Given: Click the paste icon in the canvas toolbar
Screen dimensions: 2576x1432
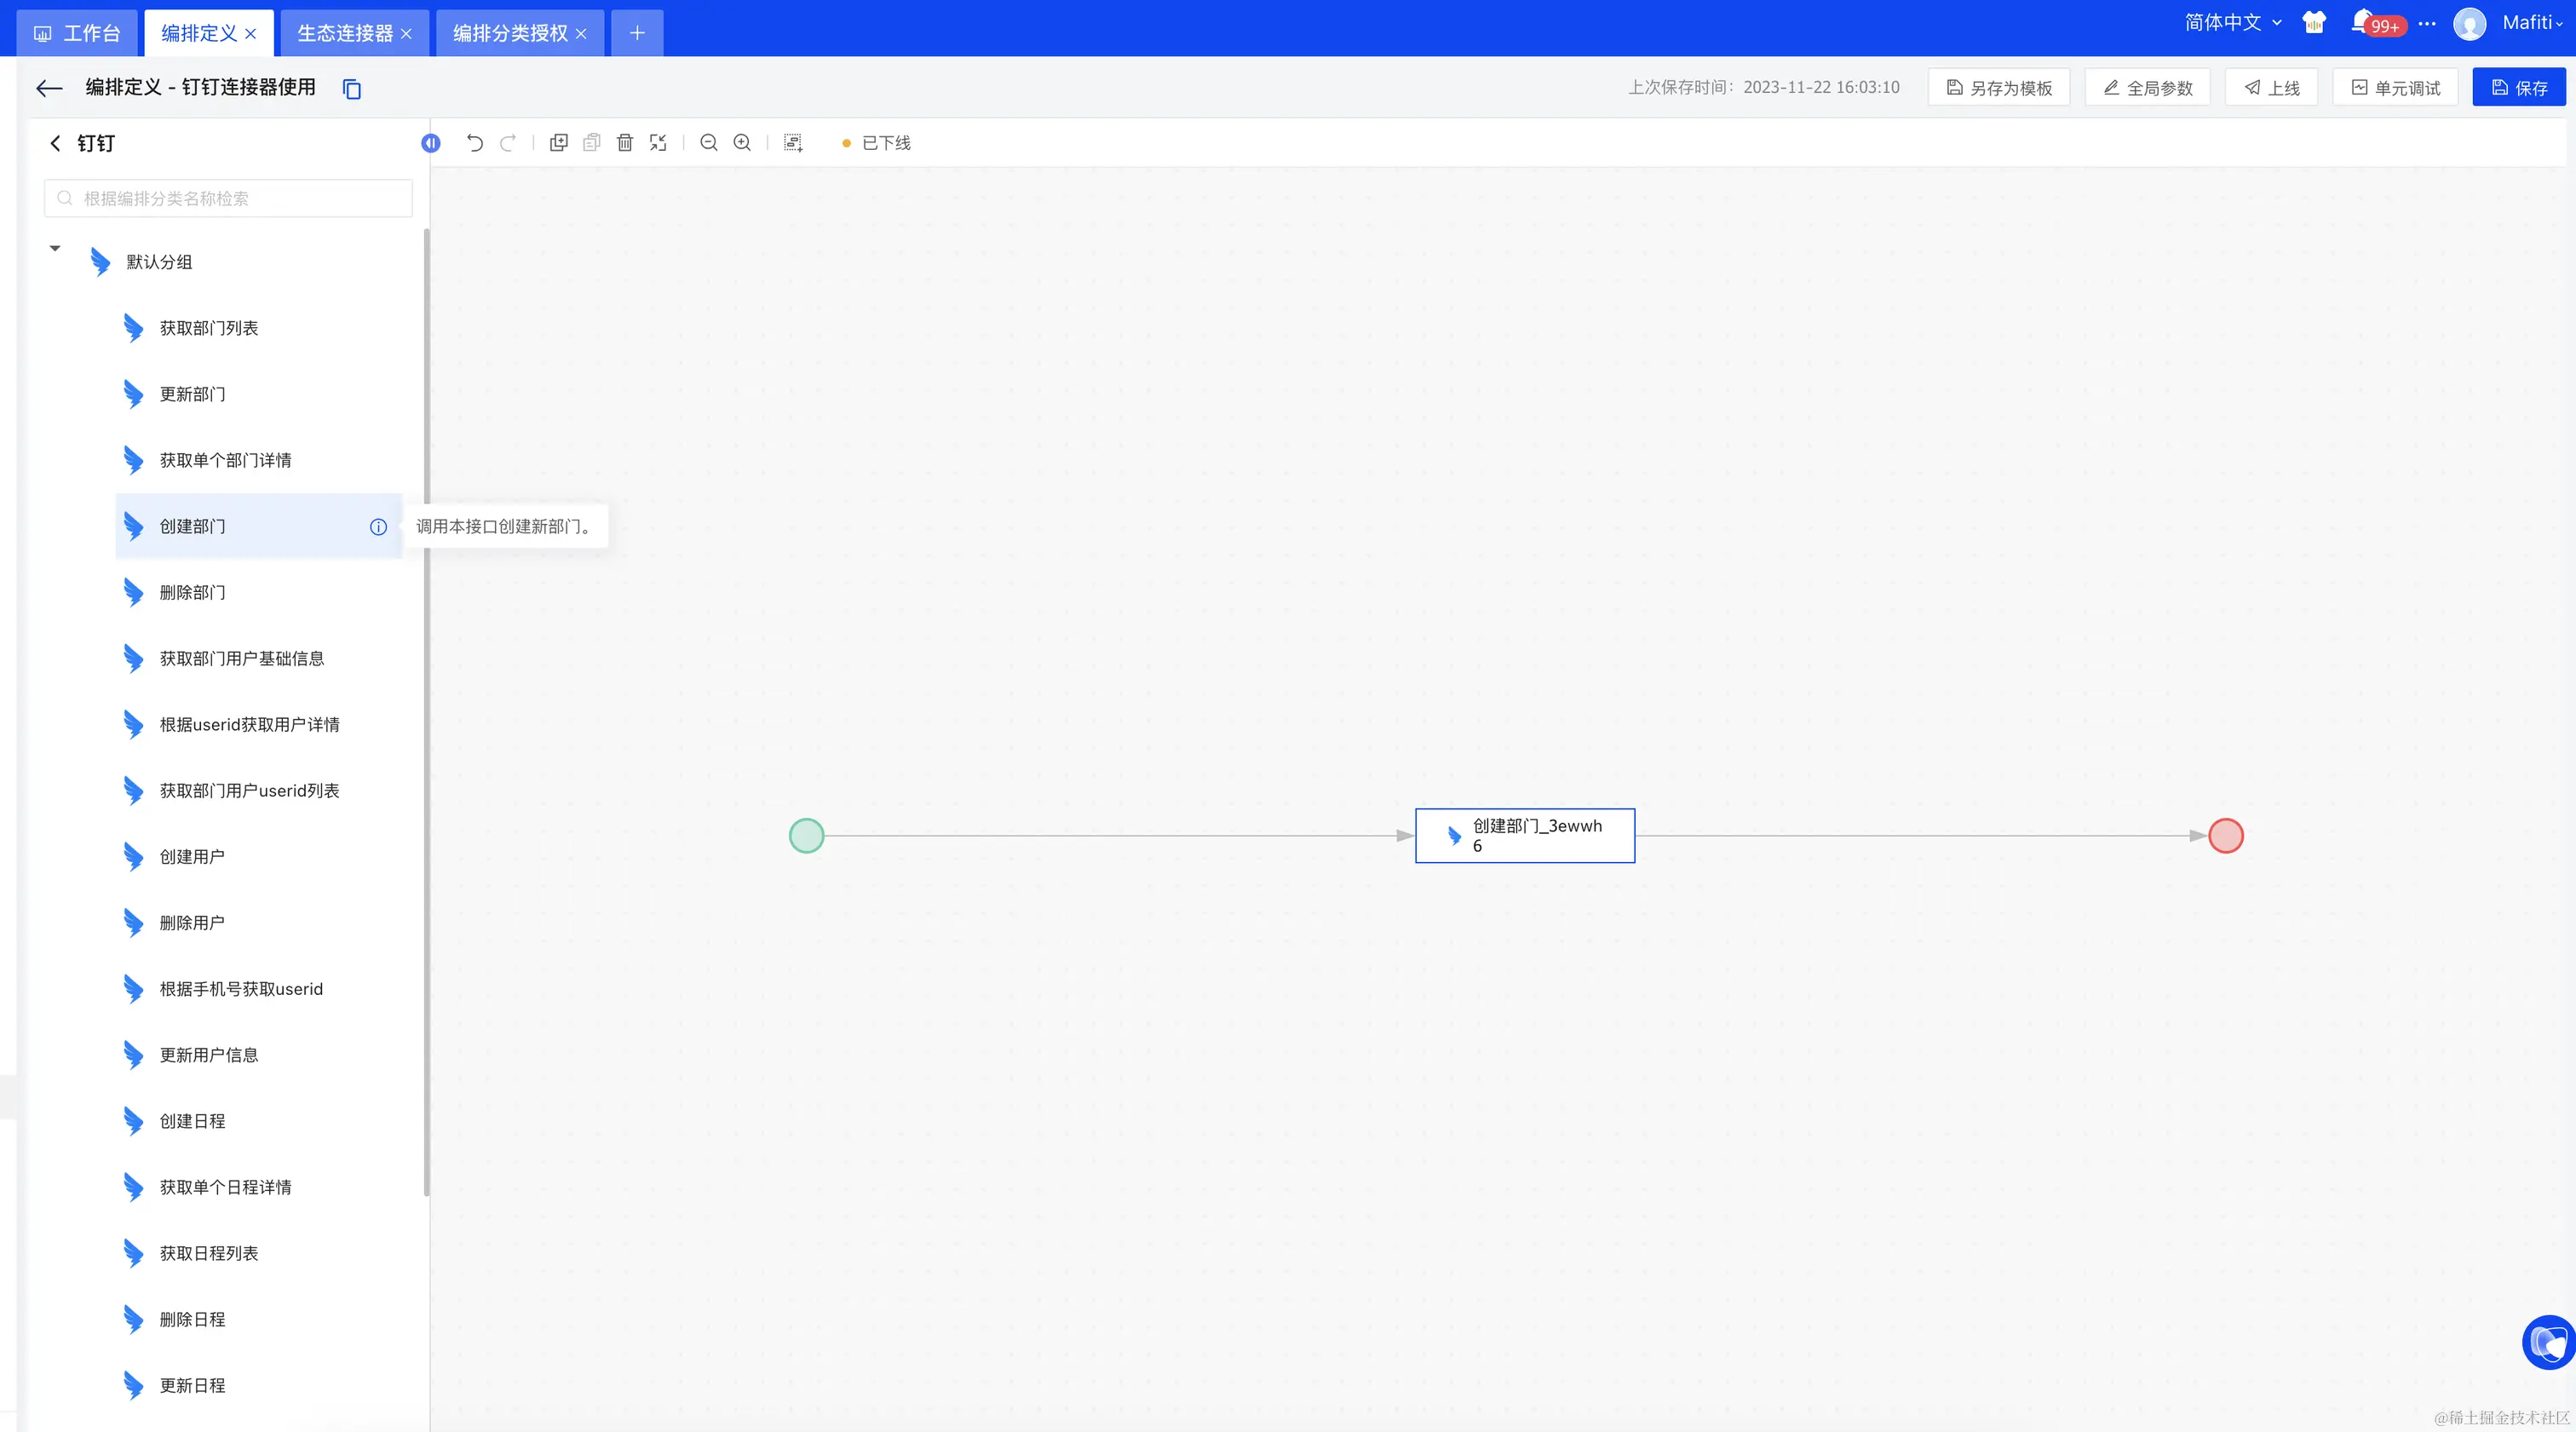Looking at the screenshot, I should [592, 143].
